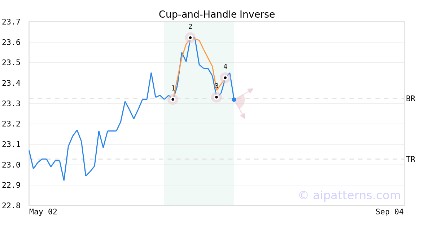Screen dimensions: 433x227
Task: Click the TR target level label
Action: click(x=411, y=159)
